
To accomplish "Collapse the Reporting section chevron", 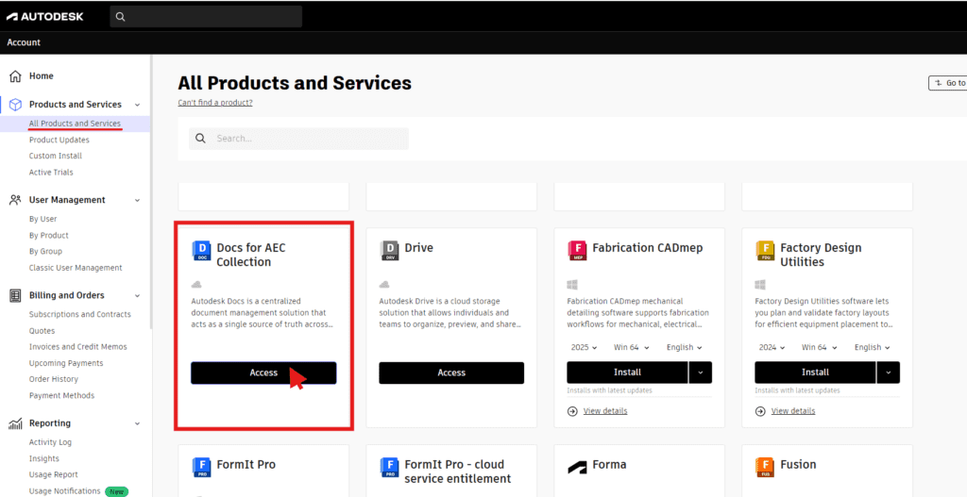I will click(138, 424).
